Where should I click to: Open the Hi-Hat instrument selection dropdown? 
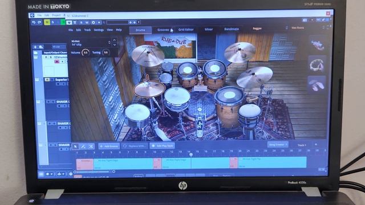click(109, 43)
